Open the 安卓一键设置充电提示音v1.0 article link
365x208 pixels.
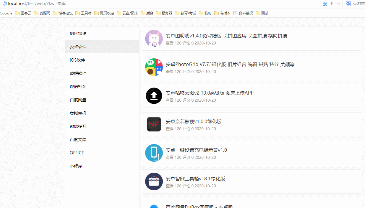click(x=196, y=150)
